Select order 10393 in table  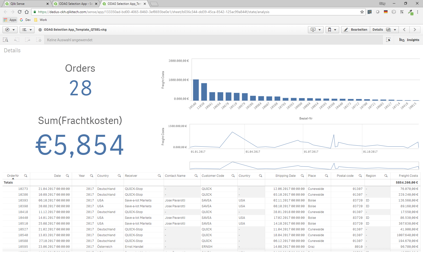coord(23,200)
